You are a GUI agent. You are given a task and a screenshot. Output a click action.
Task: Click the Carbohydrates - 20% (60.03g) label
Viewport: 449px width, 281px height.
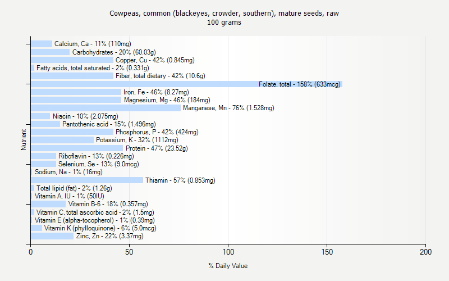(x=114, y=52)
